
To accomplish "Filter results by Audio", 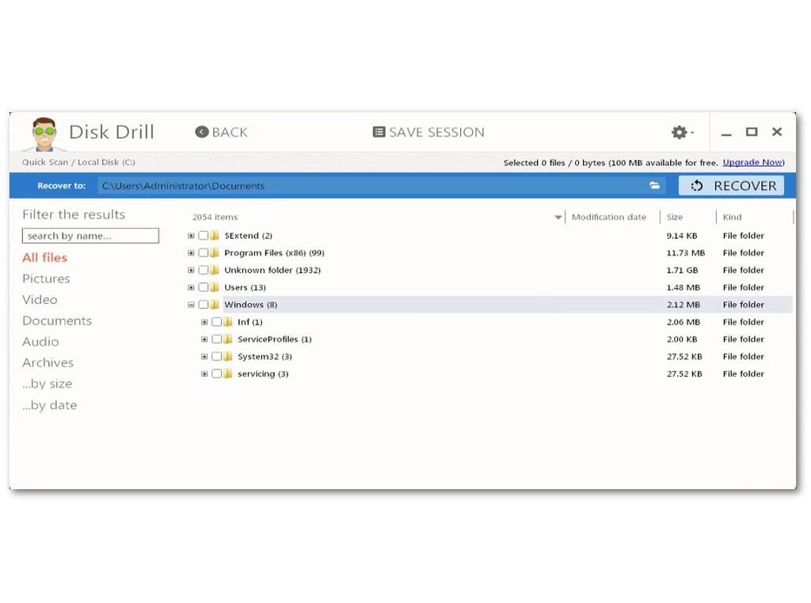I will (40, 342).
